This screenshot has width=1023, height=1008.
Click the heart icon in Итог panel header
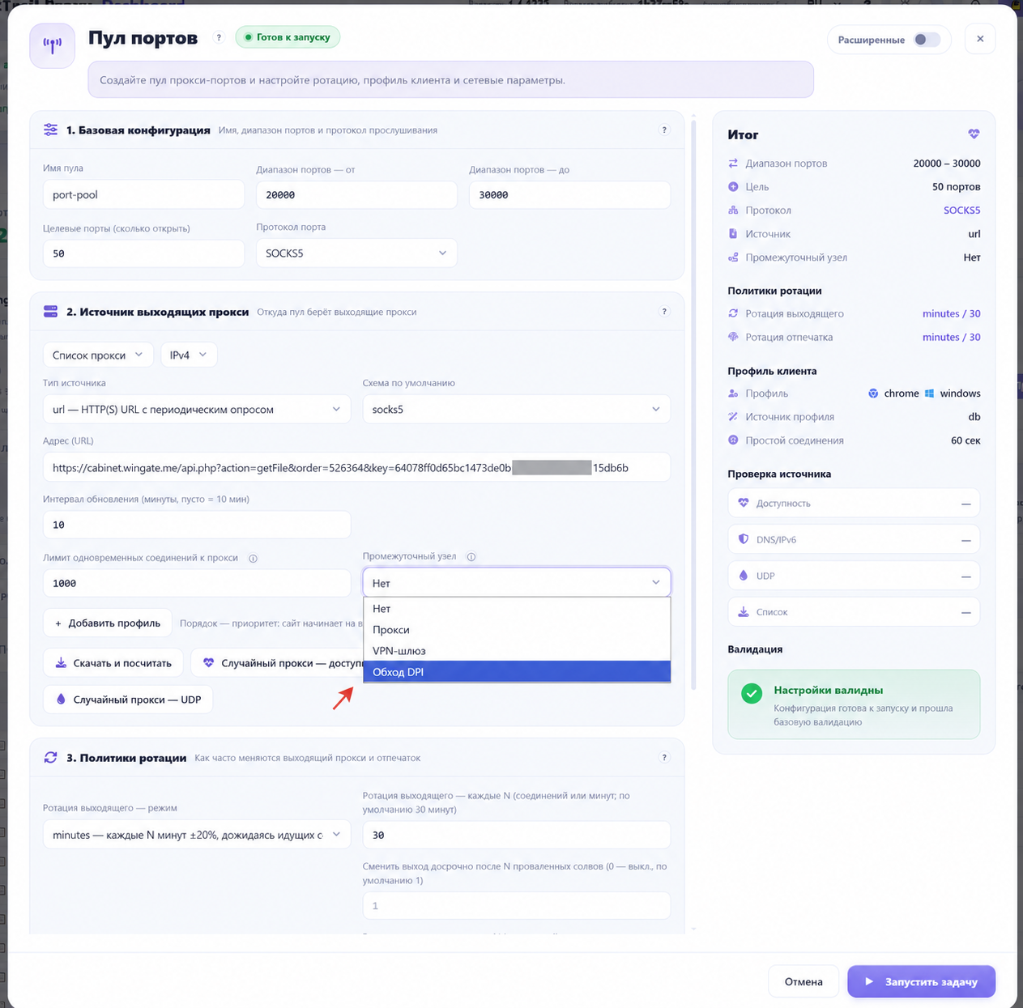pos(974,134)
